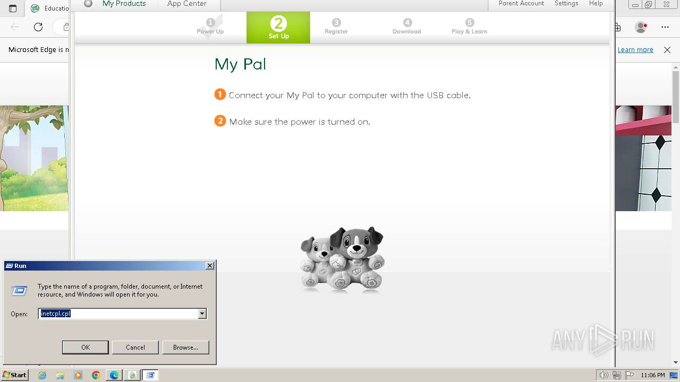Click the Educatio... browser tab in Edge
The height and width of the screenshot is (382, 680).
tap(49, 8)
